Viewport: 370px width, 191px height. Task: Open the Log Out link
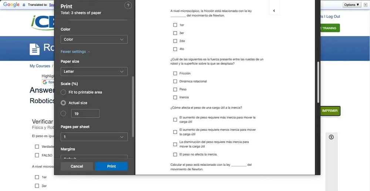[x=333, y=17]
